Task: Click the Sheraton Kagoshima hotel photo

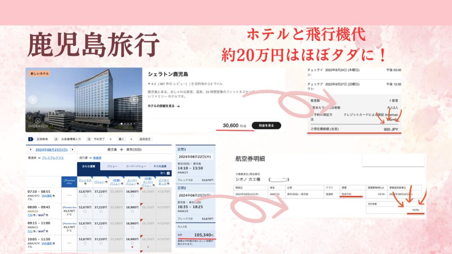Action: pyautogui.click(x=84, y=100)
